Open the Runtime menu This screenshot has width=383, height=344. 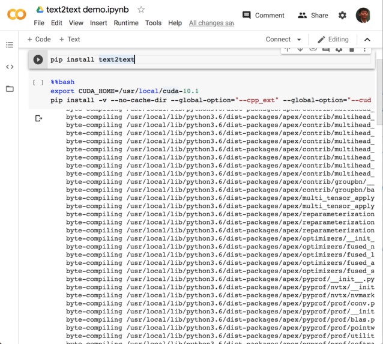point(126,23)
